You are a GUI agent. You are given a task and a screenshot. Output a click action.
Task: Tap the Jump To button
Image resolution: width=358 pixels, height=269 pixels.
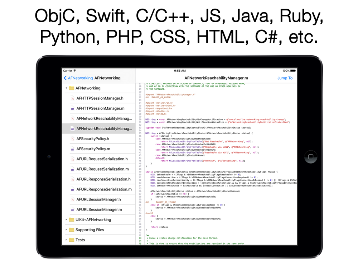tap(285, 78)
